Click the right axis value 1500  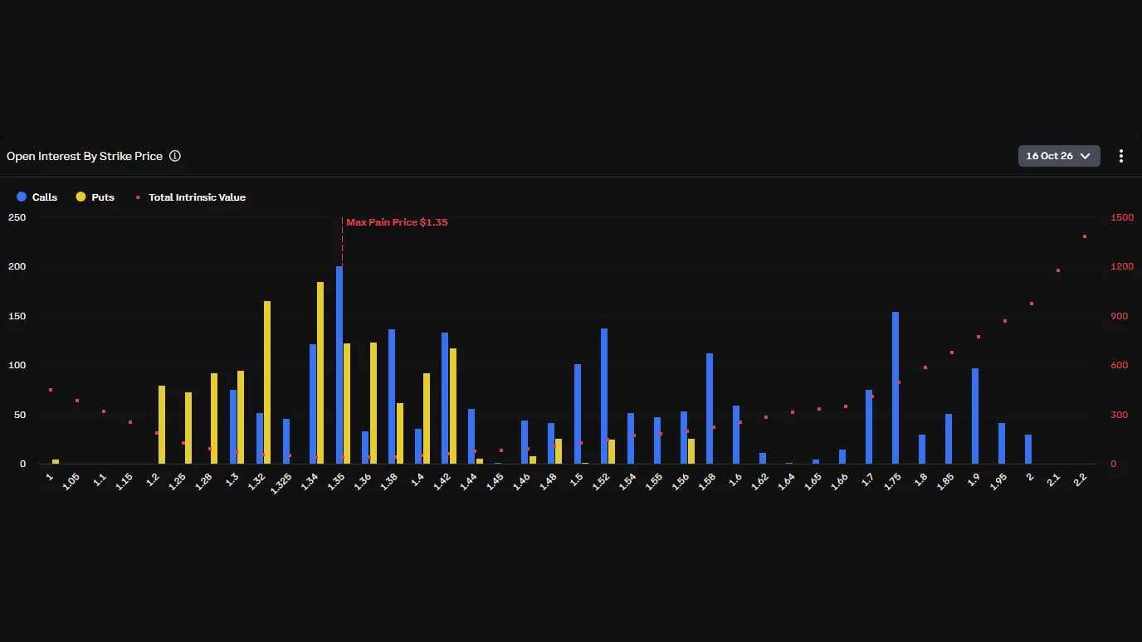(x=1121, y=217)
